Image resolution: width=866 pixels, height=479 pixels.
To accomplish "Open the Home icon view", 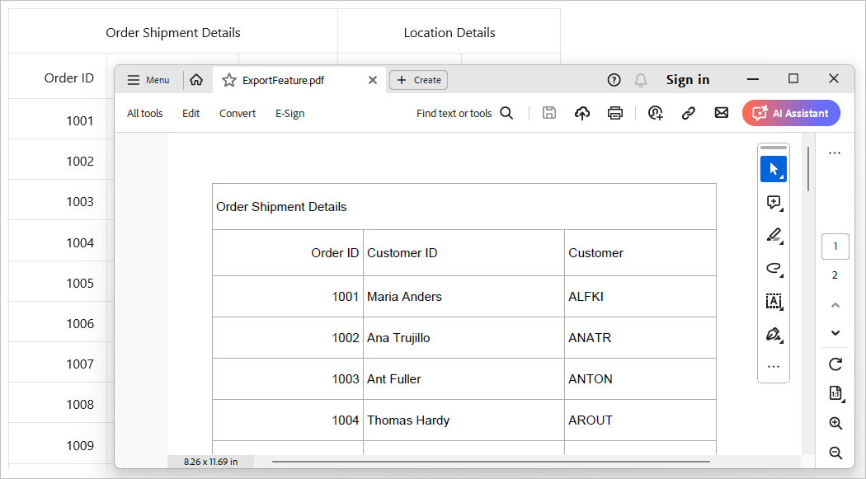I will tap(196, 80).
